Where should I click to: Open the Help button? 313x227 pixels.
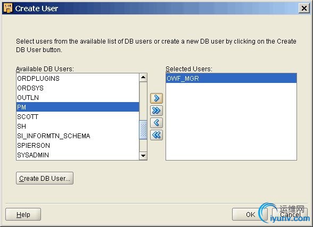pos(23,214)
